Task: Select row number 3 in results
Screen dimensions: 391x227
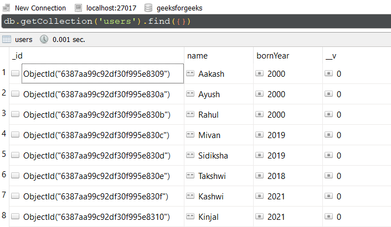Action: tap(4, 113)
